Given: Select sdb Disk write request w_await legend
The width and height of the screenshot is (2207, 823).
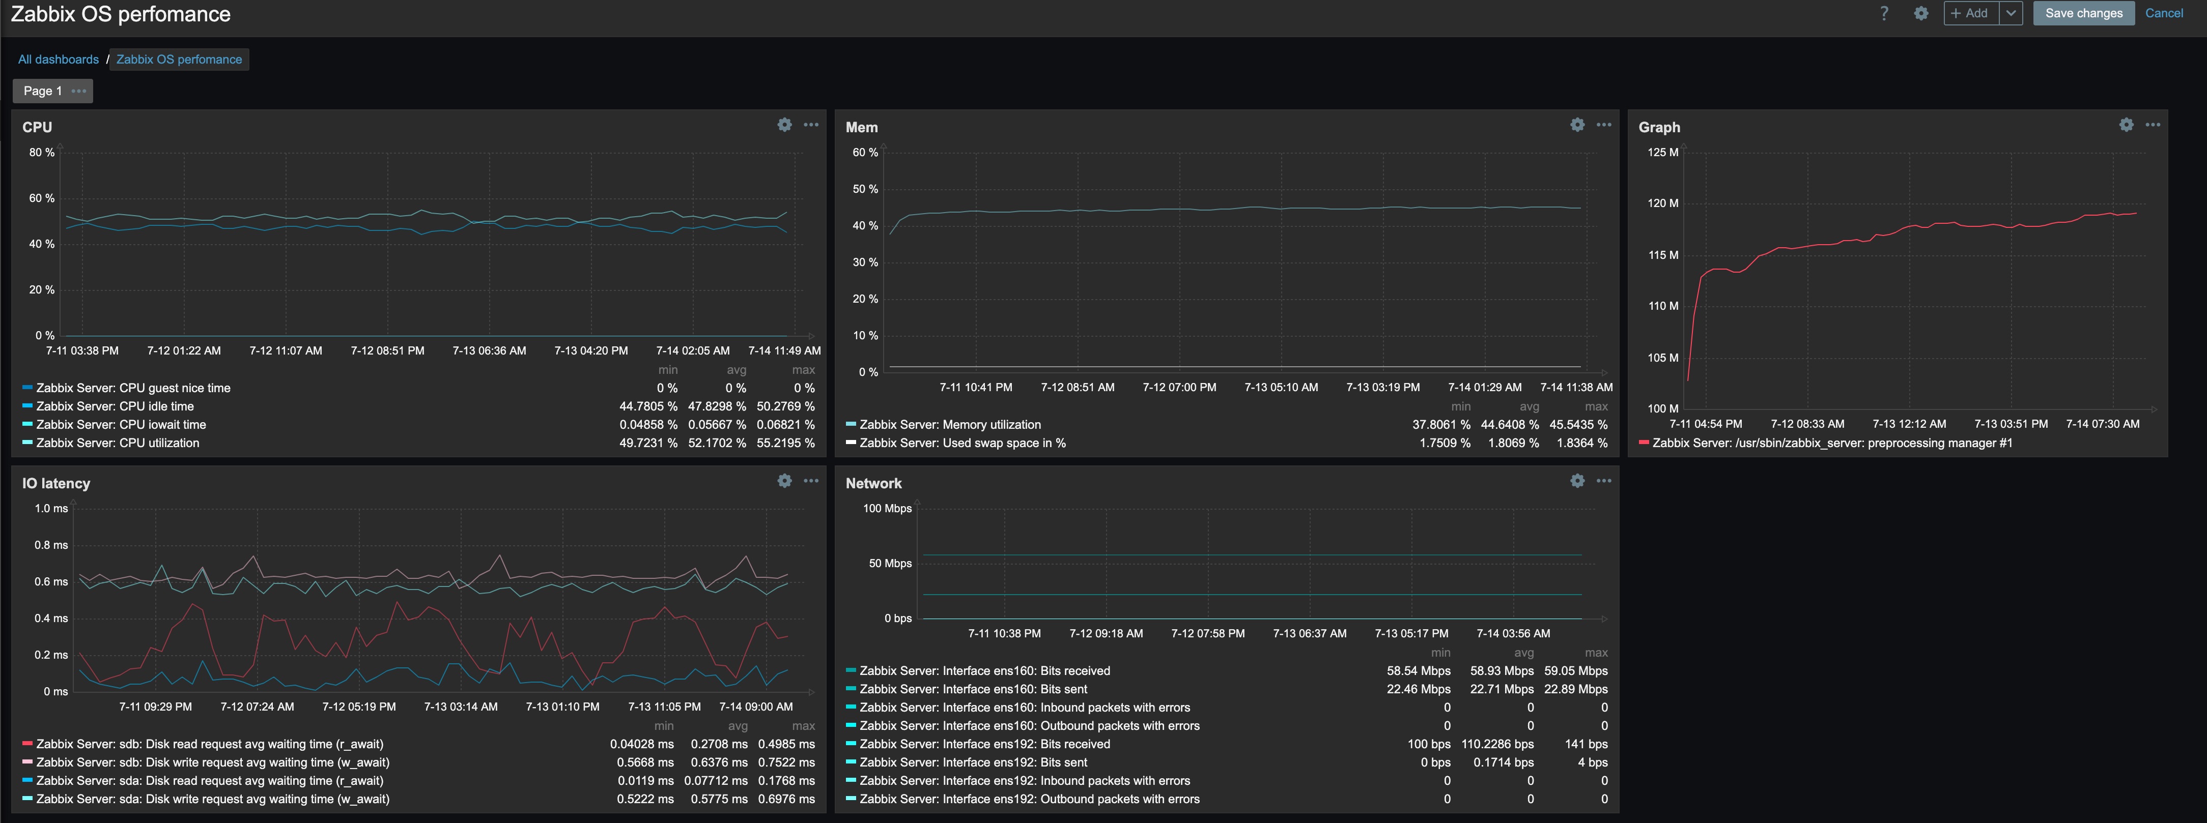Looking at the screenshot, I should tap(212, 762).
